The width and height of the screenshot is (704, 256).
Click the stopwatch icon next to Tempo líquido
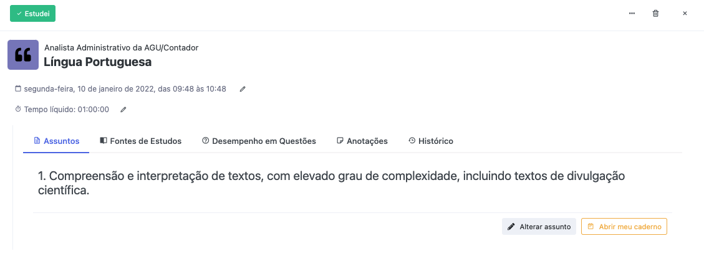pyautogui.click(x=18, y=109)
